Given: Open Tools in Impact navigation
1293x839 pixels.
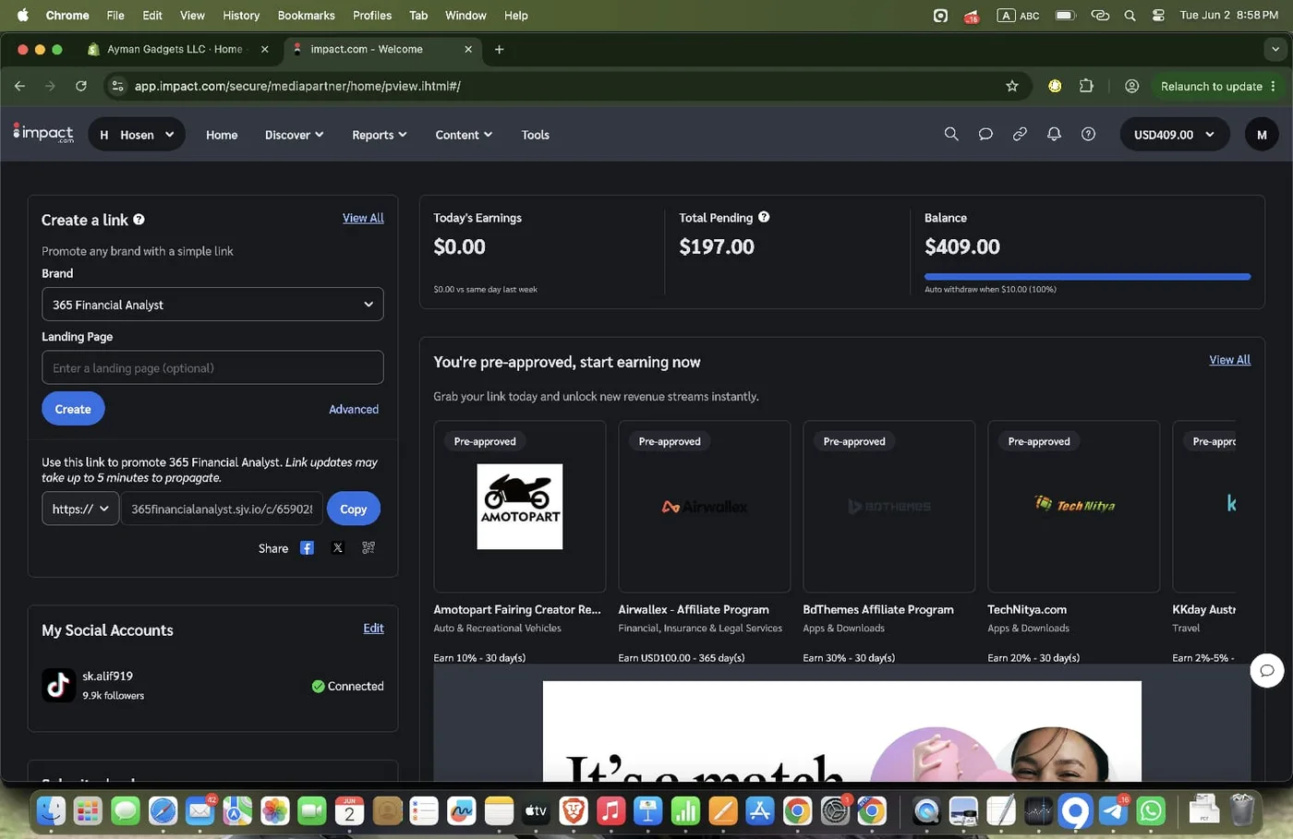Looking at the screenshot, I should pyautogui.click(x=536, y=135).
